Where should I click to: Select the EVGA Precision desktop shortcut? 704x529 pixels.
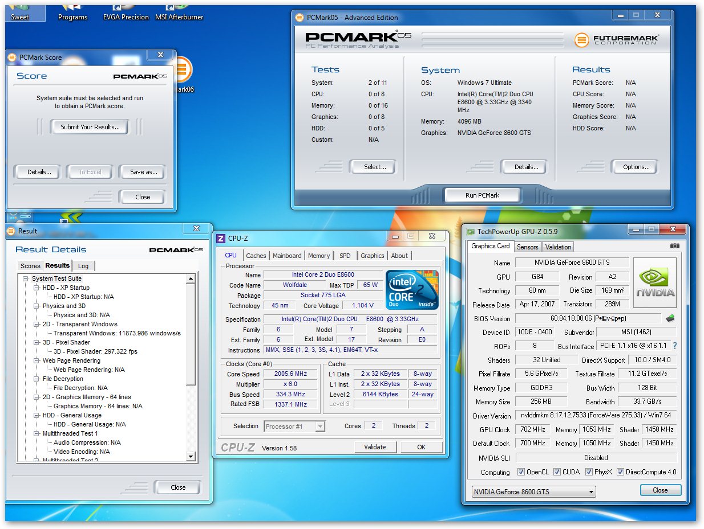(126, 11)
